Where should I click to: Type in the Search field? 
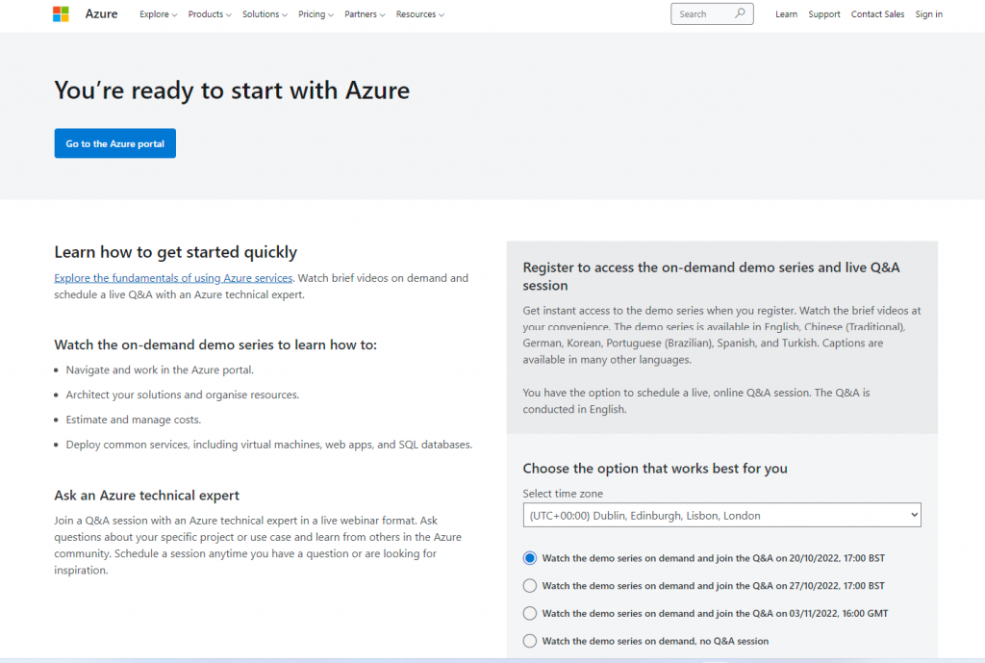click(x=702, y=14)
